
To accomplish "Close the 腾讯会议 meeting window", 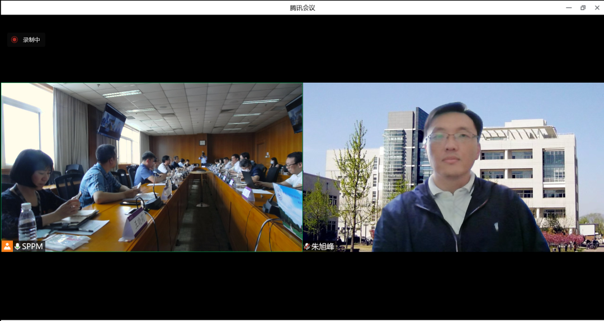I will click(x=597, y=8).
